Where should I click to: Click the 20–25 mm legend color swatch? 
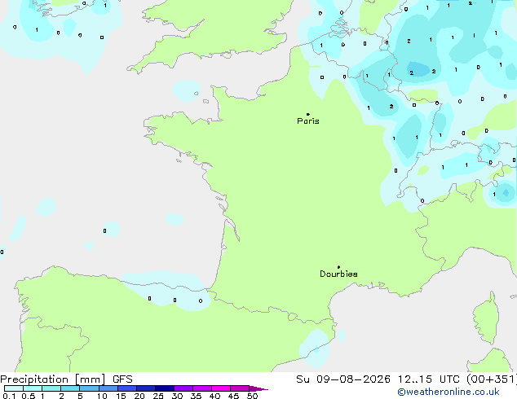(146, 388)
